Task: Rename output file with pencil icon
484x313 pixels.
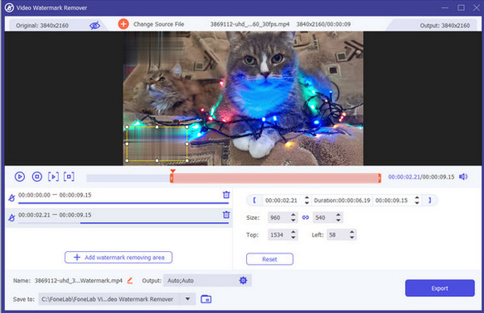Action: tap(130, 280)
